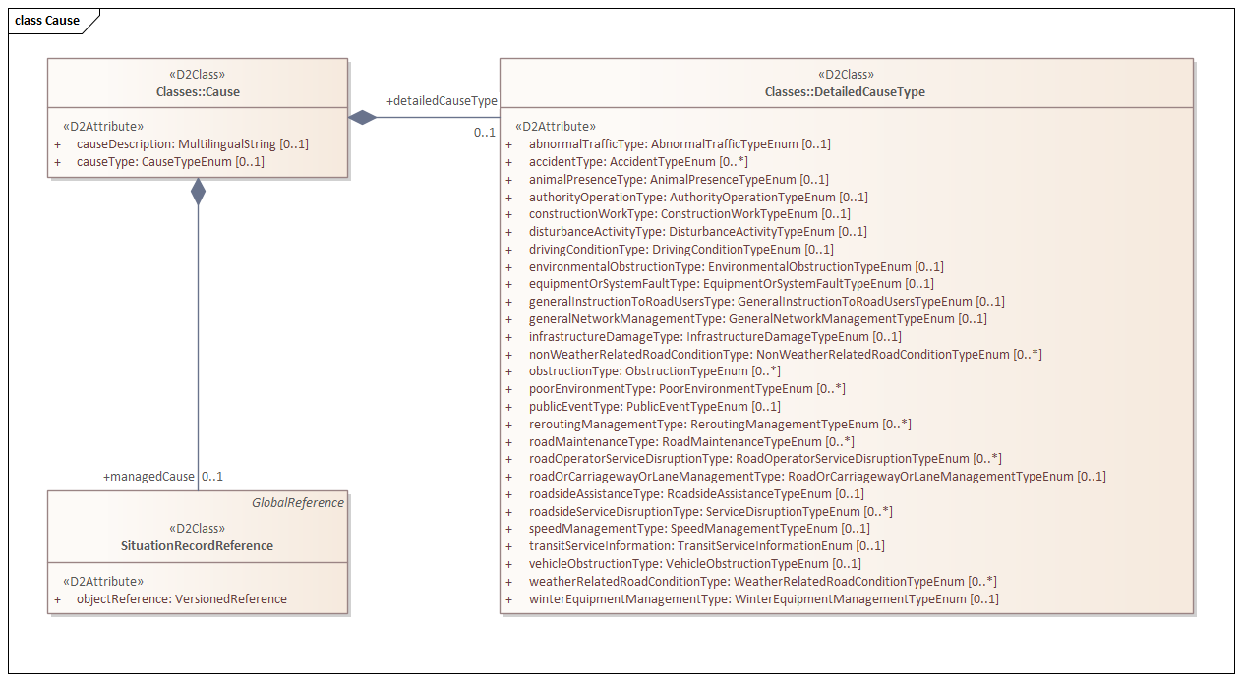Click the plus marker before objectReference

pyautogui.click(x=58, y=599)
